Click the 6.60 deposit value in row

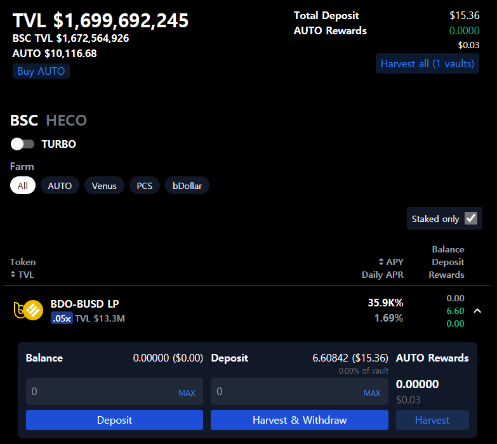pos(455,311)
